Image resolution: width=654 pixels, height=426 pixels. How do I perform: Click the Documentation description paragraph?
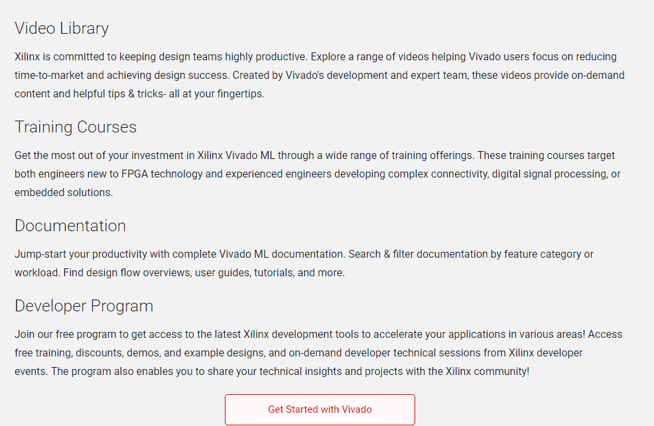(x=304, y=263)
